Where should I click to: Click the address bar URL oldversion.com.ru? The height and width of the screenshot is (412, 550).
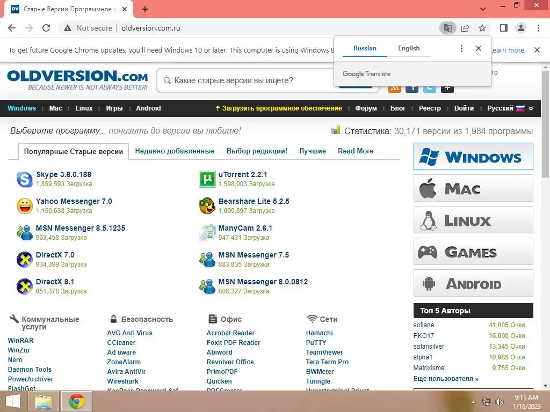[151, 28]
